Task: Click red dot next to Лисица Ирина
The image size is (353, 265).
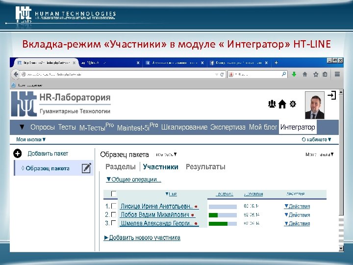Action: pos(196,207)
